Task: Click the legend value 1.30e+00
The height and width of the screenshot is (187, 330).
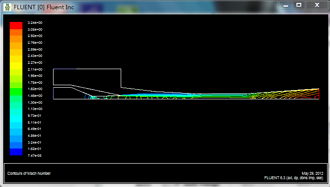Action: tap(35, 103)
